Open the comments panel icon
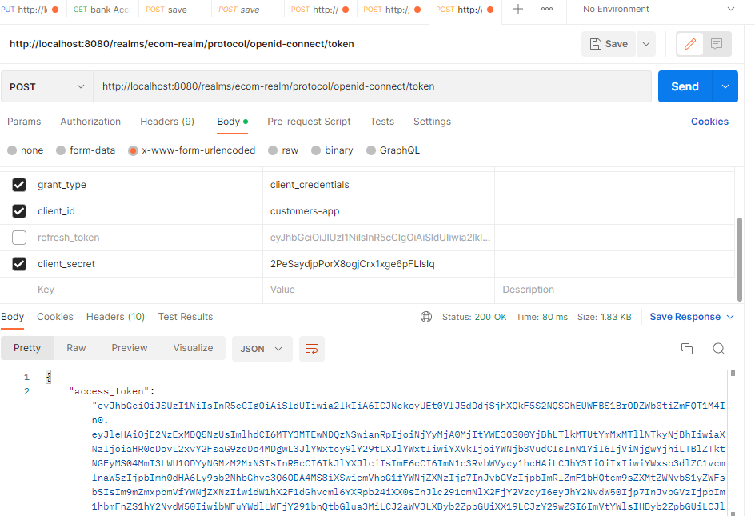The width and height of the screenshot is (755, 516). coord(715,44)
